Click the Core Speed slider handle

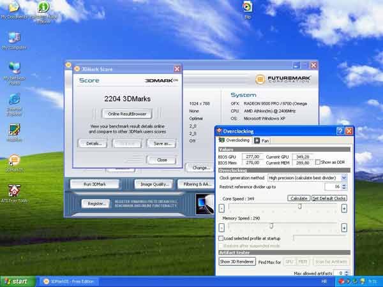pyautogui.click(x=299, y=206)
